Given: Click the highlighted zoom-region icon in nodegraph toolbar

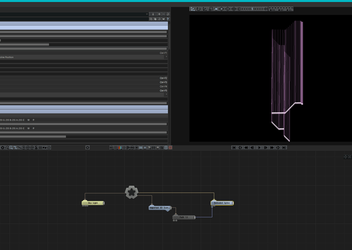Looking at the screenshot, I should 11,147.
